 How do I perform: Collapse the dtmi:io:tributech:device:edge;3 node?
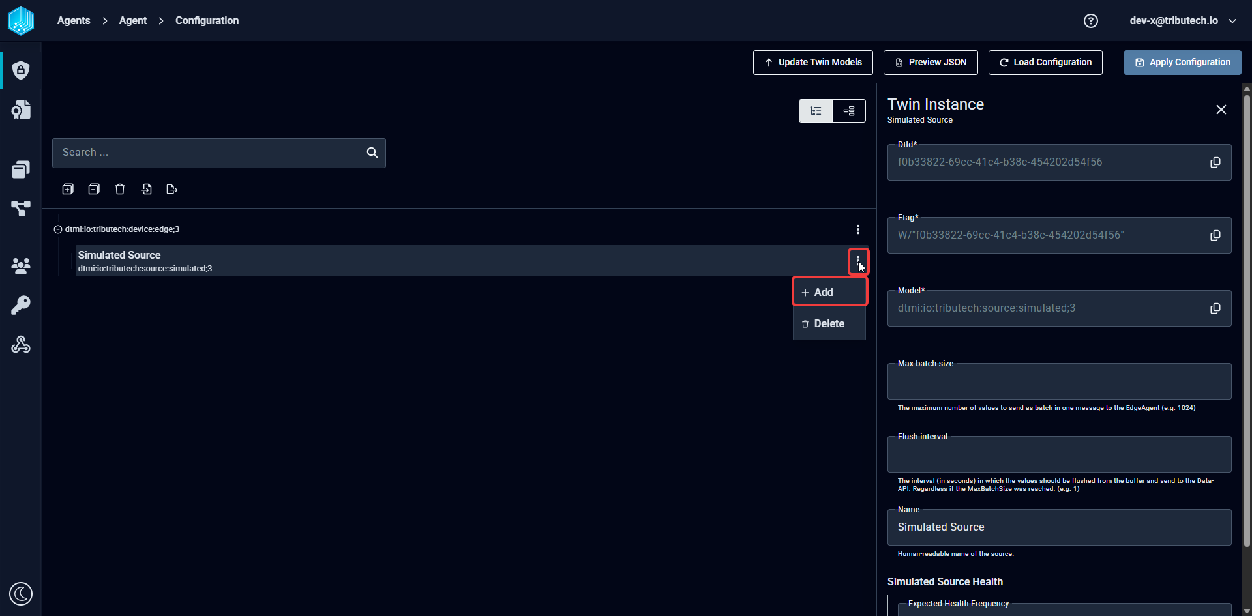[x=58, y=229]
